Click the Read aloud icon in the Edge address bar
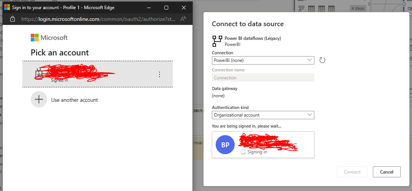412x191 pixels. pyautogui.click(x=183, y=19)
